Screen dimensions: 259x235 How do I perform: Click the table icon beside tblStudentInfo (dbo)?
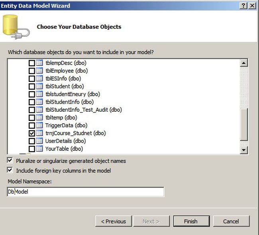(39, 102)
